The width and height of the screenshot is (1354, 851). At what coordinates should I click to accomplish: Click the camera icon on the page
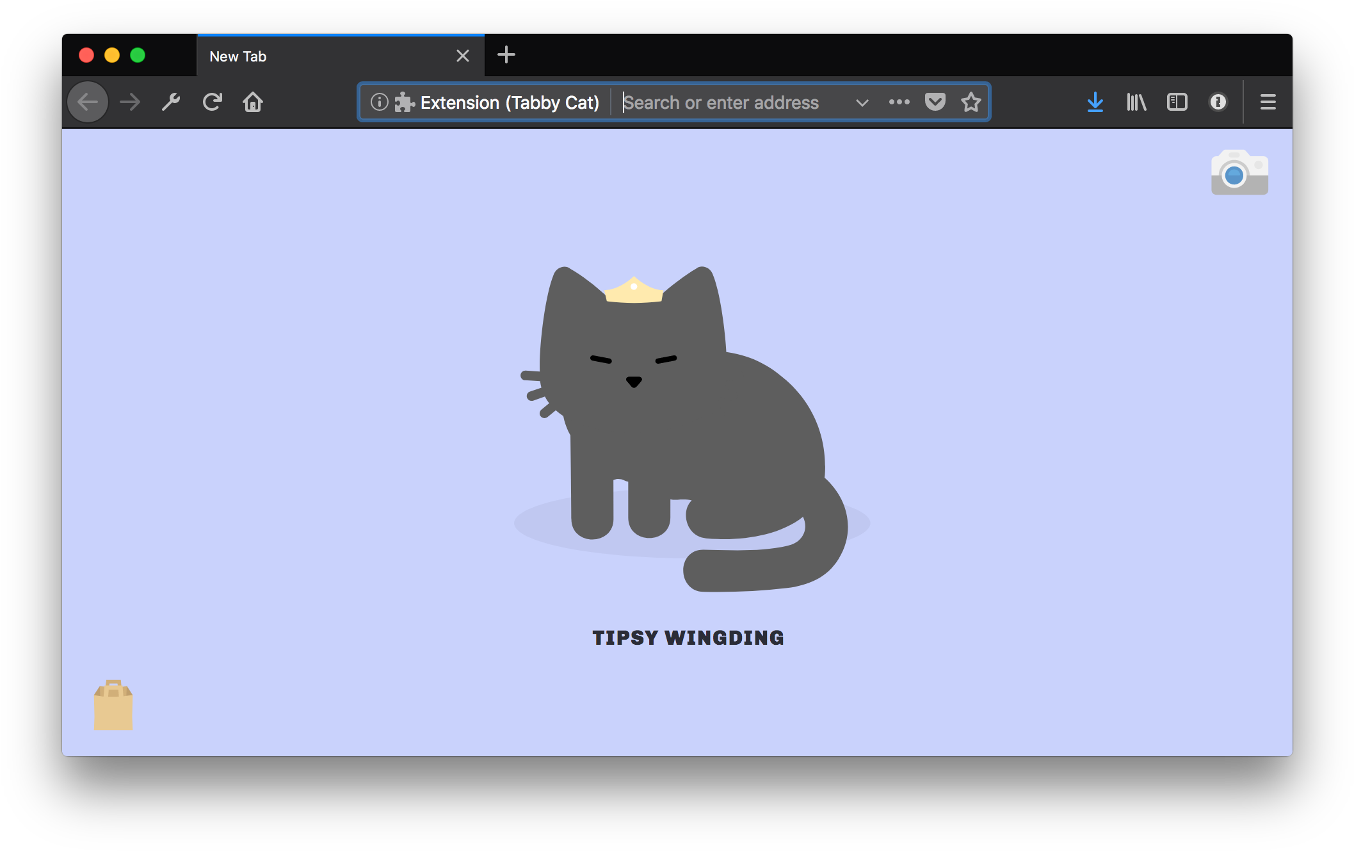tap(1239, 172)
